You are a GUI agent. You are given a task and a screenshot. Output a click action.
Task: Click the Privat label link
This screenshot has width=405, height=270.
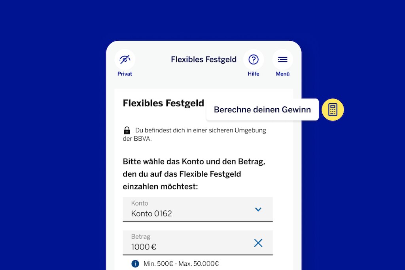tap(125, 74)
